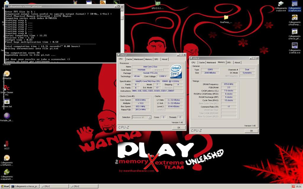303x189 pixels.
Task: Select the Collegamento a capture.exe shortcut
Action: click(x=294, y=6)
